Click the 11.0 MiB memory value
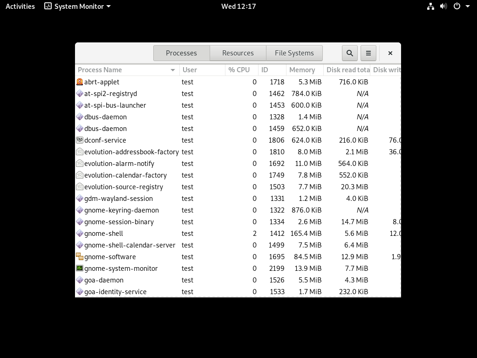Viewport: 477px width, 358px height. [x=308, y=164]
